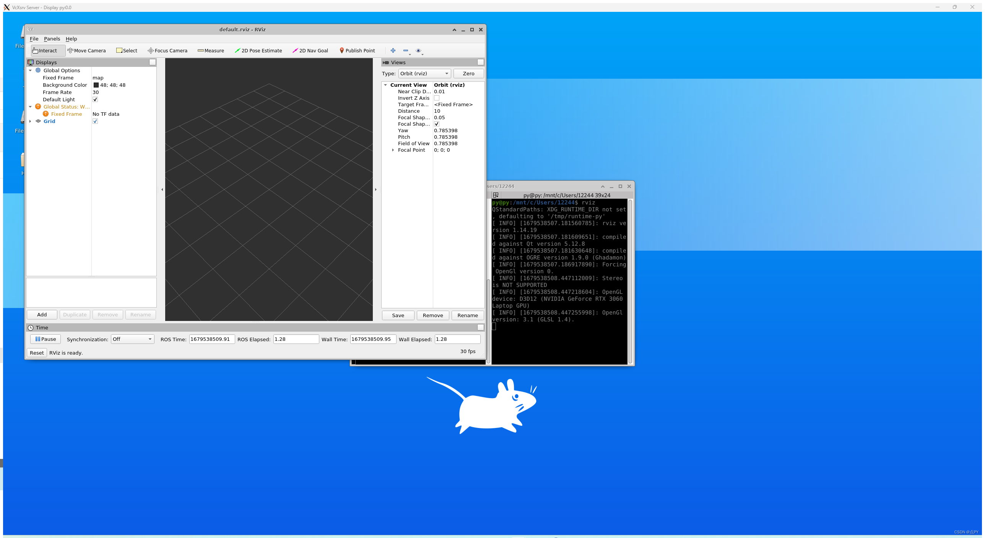
Task: Choose the Select tool
Action: (127, 50)
